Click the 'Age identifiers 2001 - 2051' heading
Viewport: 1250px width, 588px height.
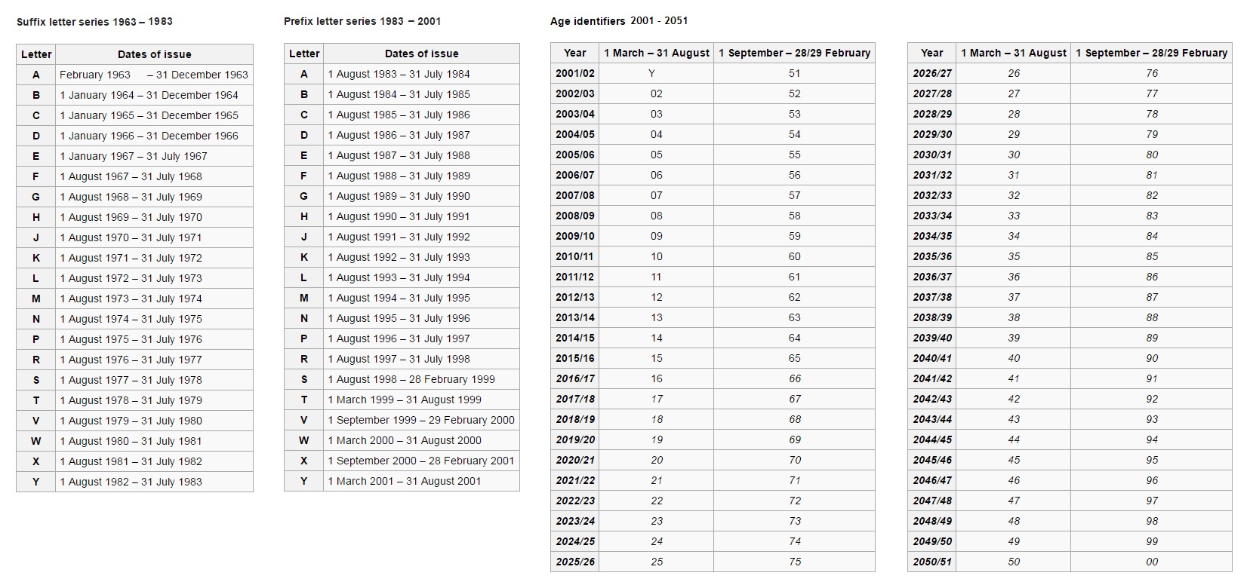(619, 20)
